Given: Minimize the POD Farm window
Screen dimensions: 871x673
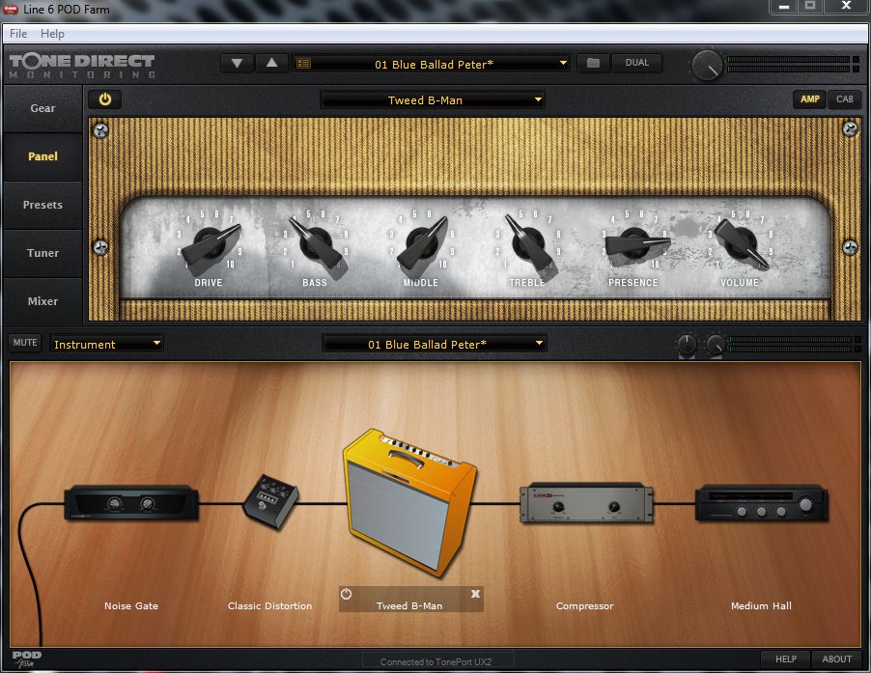Looking at the screenshot, I should tap(784, 7).
